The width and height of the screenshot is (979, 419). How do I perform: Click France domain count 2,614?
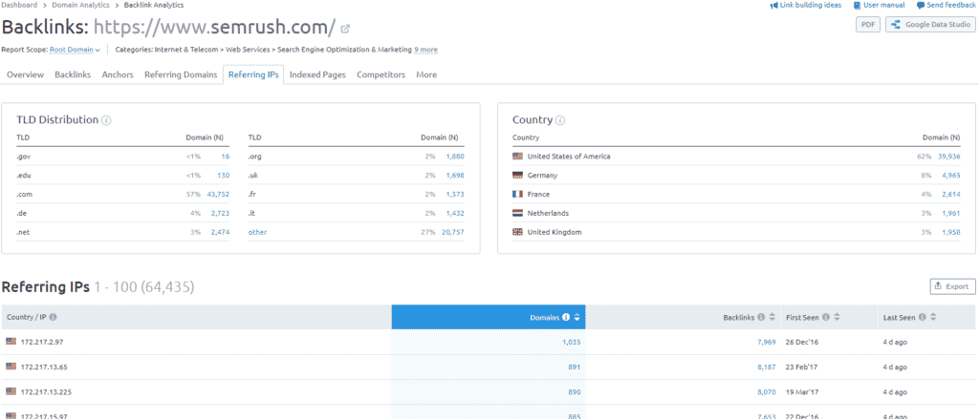point(951,195)
